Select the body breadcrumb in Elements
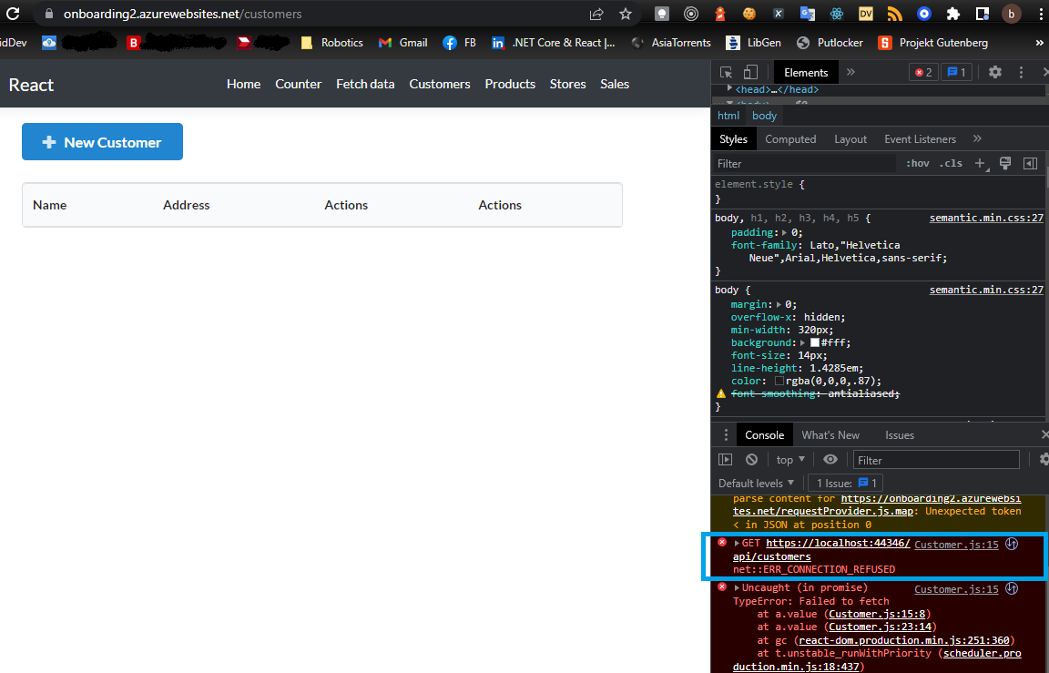Image resolution: width=1049 pixels, height=673 pixels. [764, 116]
